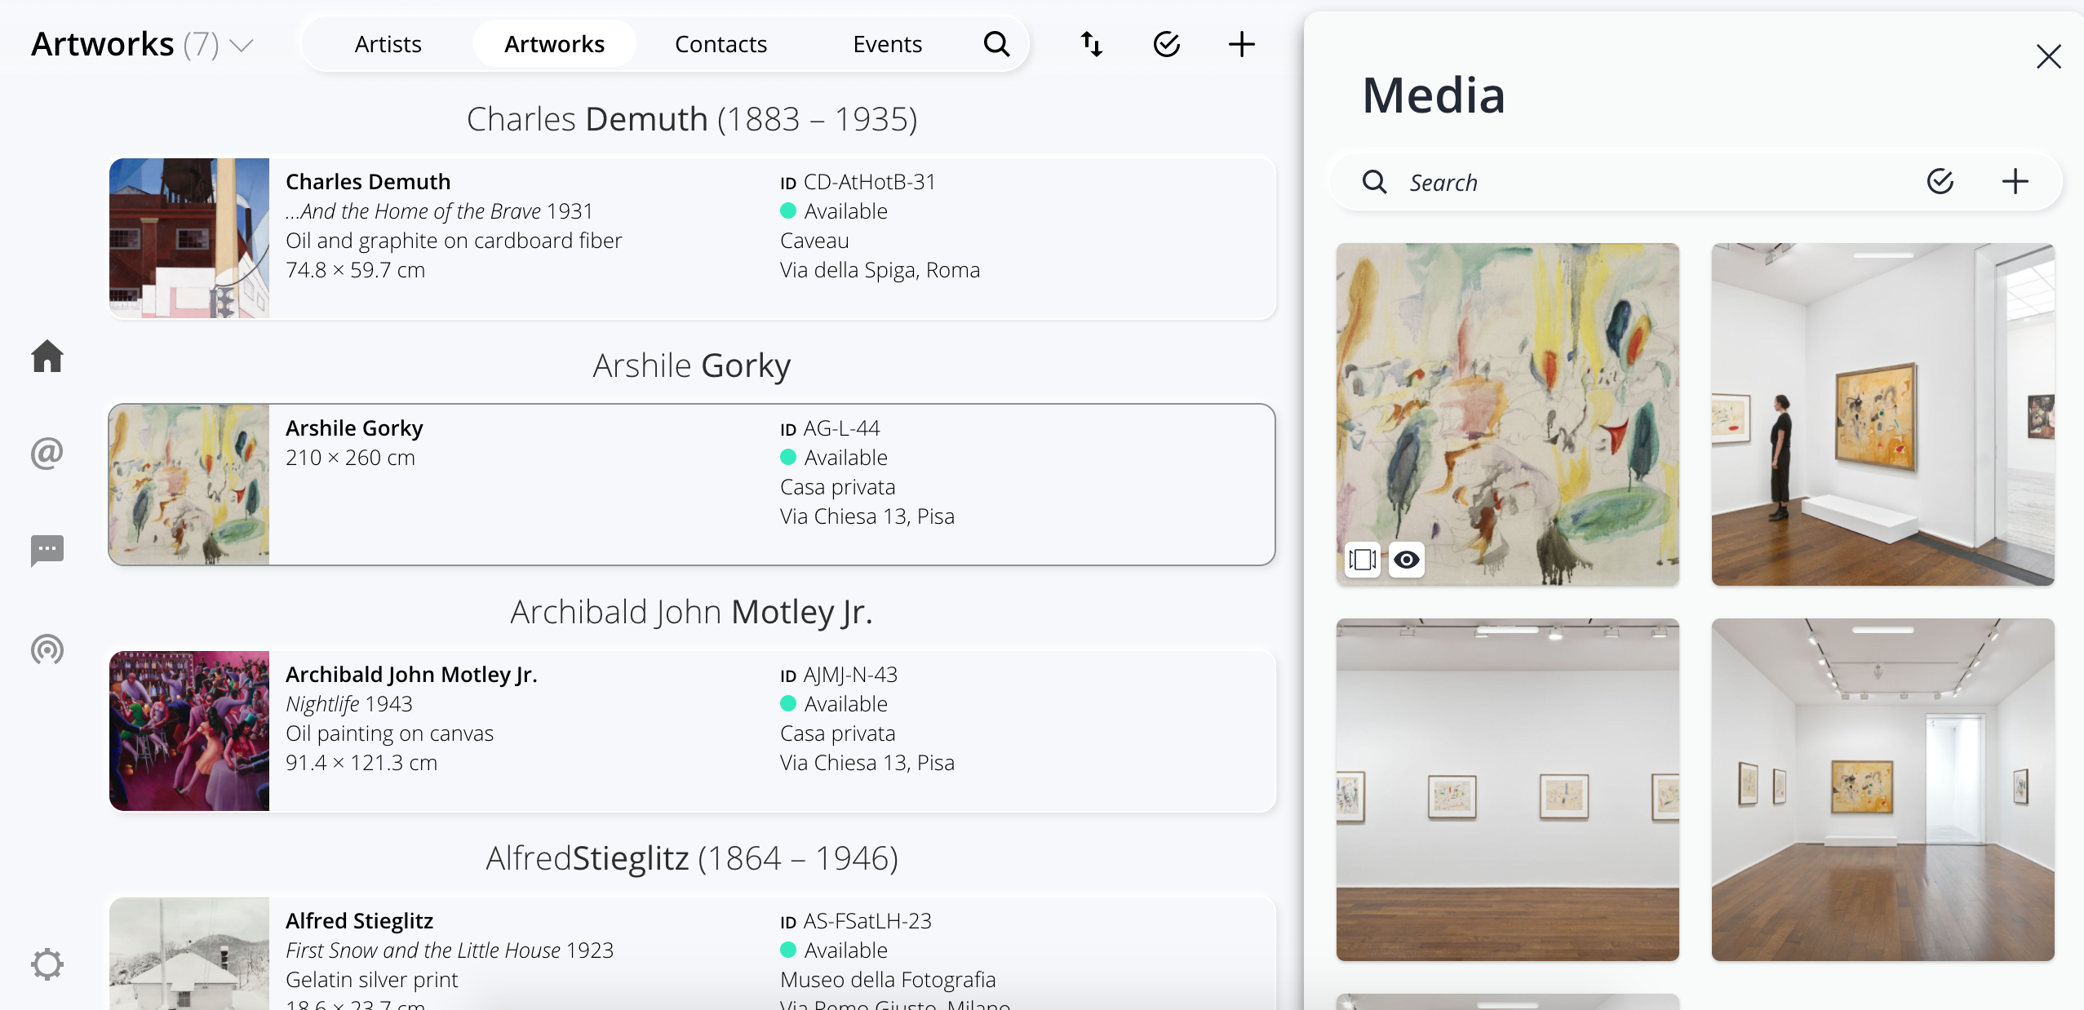
Task: Click carousel icon on Gorky media thumbnail
Action: [1363, 560]
